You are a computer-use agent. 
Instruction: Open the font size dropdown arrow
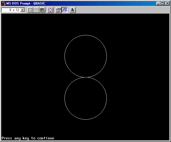tap(22, 10)
